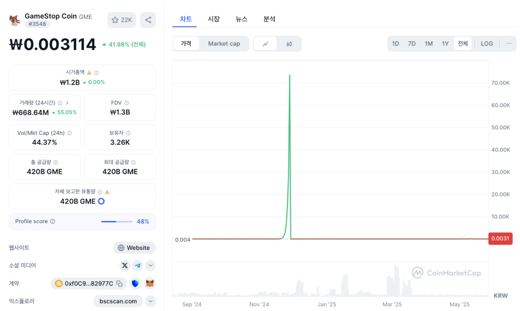Click the 41.98% (전체) change text

pos(127,45)
